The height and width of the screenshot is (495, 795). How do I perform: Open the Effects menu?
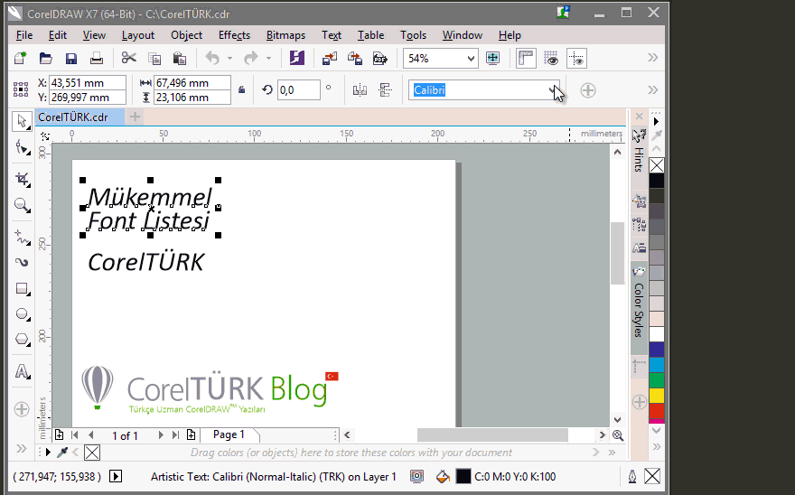coord(234,35)
